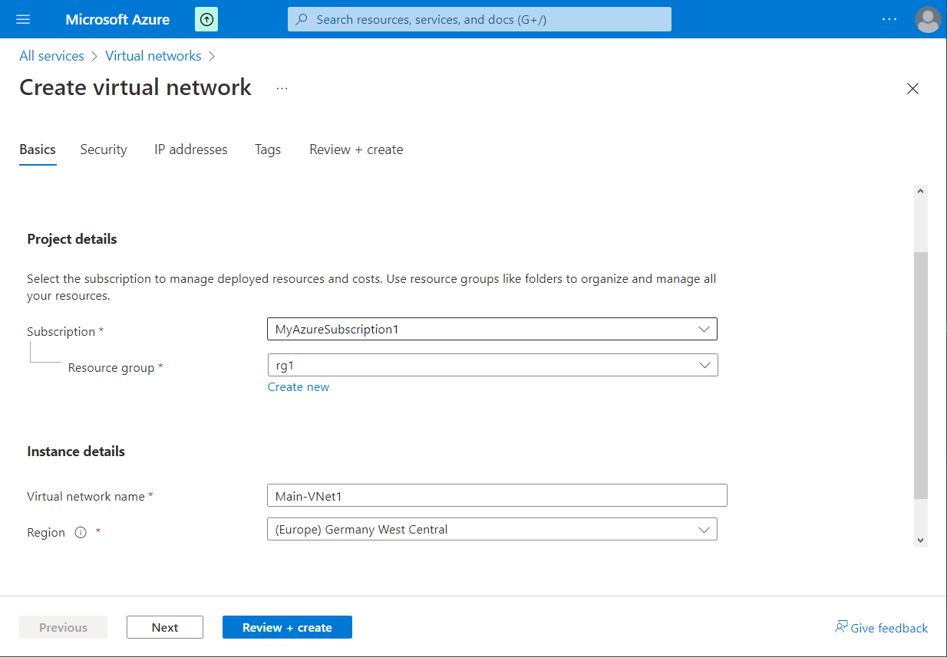Open the Subscription dropdown
This screenshot has height=657, width=947.
[x=492, y=329]
